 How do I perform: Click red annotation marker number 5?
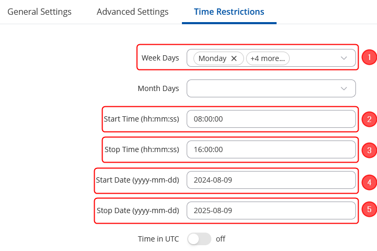click(x=369, y=209)
